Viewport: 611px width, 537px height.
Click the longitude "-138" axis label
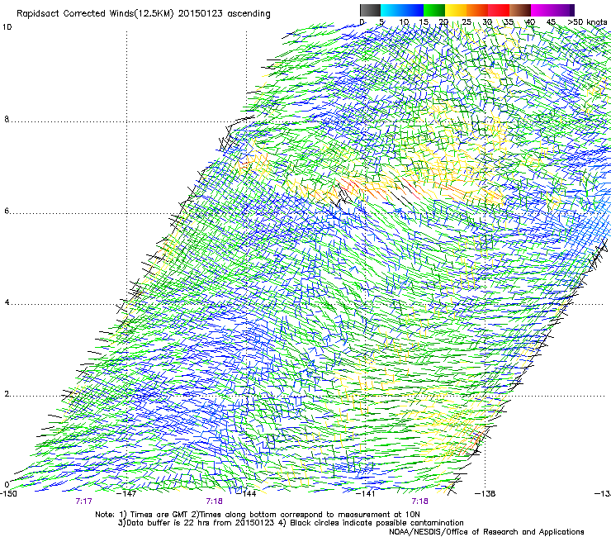[485, 494]
